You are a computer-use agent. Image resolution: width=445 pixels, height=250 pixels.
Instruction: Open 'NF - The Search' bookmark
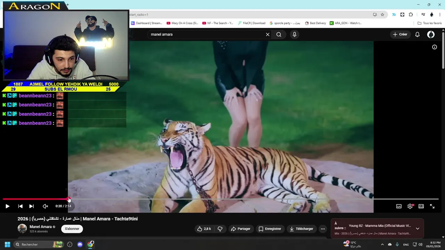tap(218, 23)
